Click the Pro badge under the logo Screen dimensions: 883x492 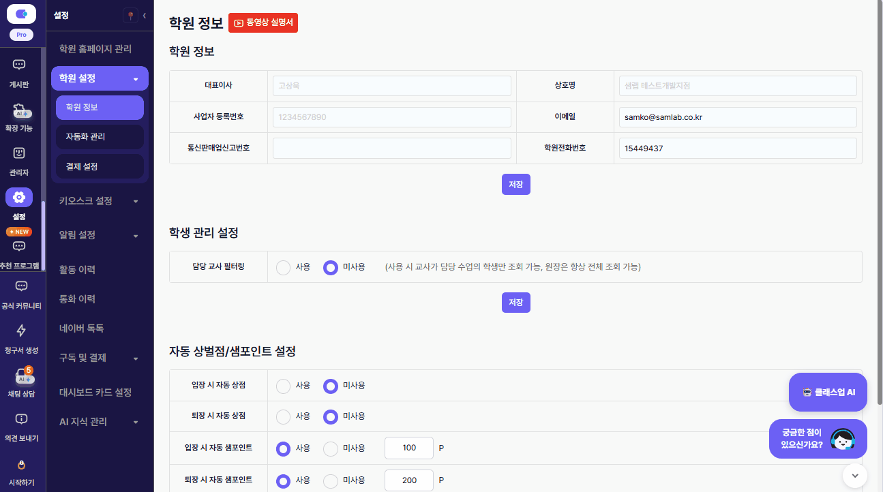point(21,35)
